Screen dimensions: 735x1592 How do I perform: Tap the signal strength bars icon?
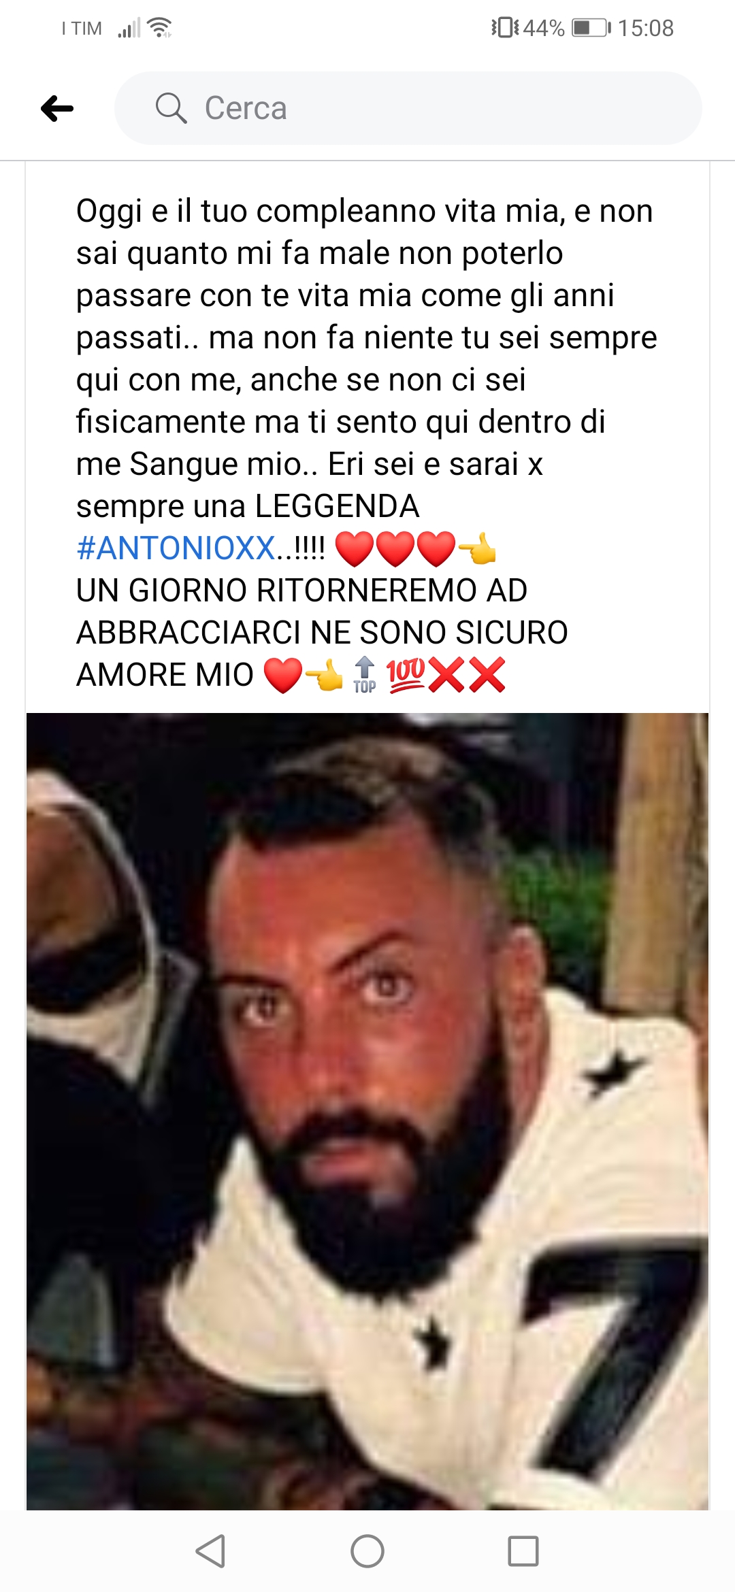(129, 29)
